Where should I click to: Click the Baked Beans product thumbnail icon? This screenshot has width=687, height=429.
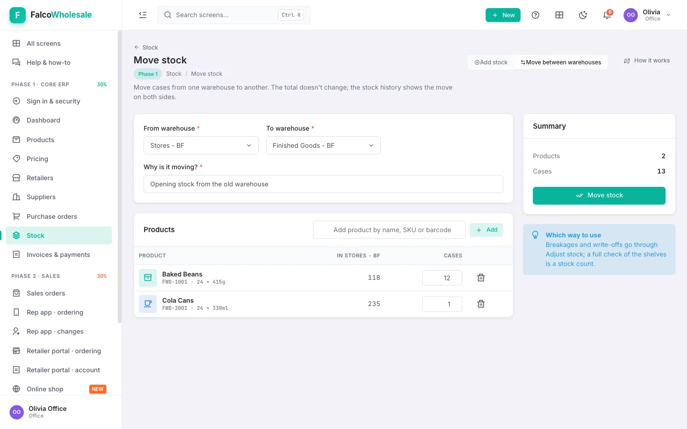pyautogui.click(x=148, y=278)
